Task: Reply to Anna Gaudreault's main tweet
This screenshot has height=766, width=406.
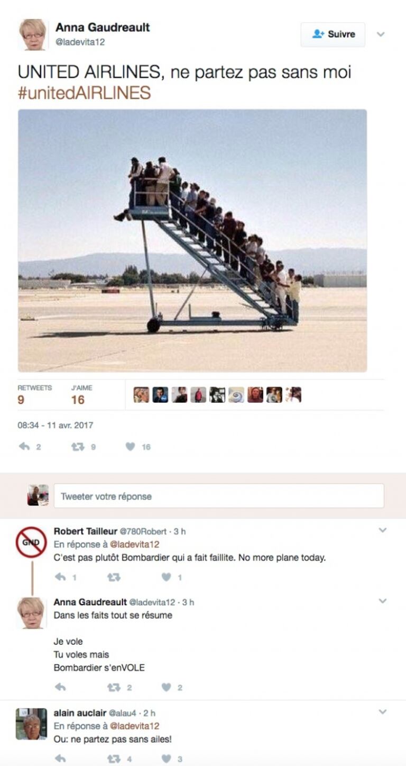Action: pos(24,447)
